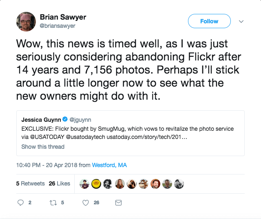261x219 pixels.
Task: Expand the tweet options chevron menu
Action: point(241,21)
